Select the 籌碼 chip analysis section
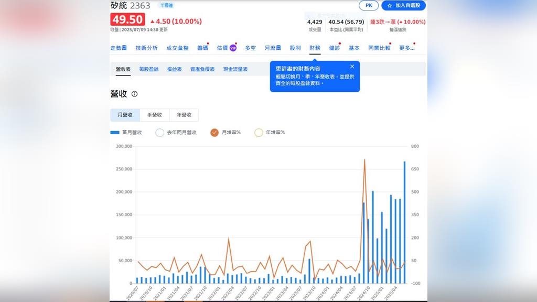Viewport: 537px width, 302px height. 202,48
